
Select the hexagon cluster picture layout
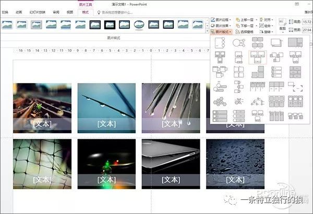click(x=220, y=101)
